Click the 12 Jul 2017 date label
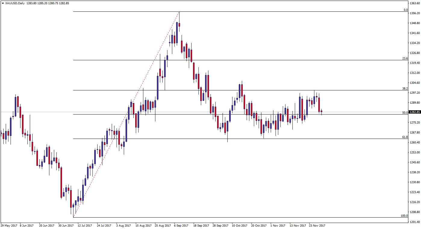The height and width of the screenshot is (229, 421). point(85,225)
